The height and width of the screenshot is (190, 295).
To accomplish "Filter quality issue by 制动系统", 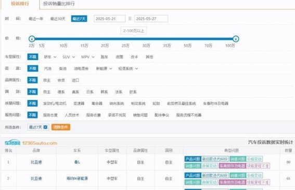I will [x=138, y=104].
